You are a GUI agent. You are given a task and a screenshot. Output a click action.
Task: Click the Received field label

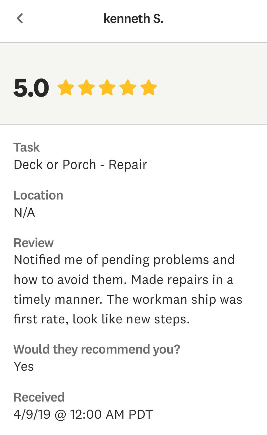point(39,397)
